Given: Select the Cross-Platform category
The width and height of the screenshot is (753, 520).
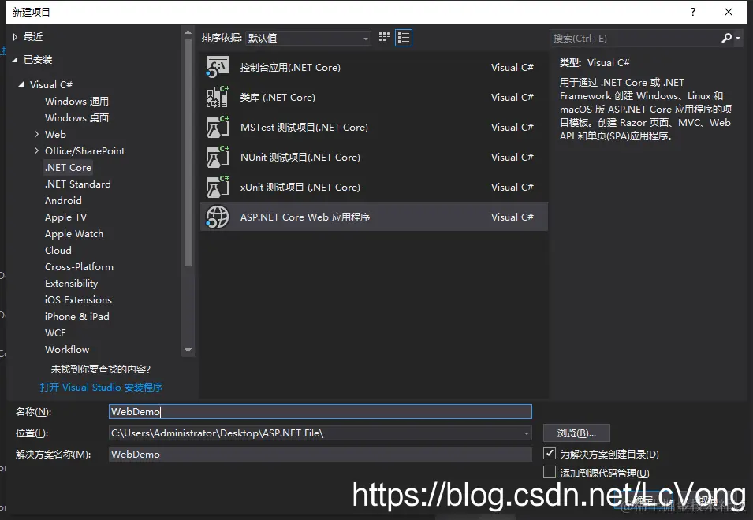Looking at the screenshot, I should (x=79, y=267).
